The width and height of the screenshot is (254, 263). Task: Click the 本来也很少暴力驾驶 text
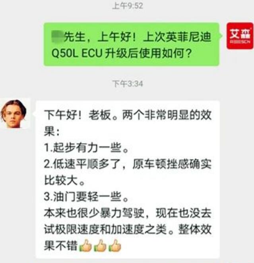pos(94,213)
